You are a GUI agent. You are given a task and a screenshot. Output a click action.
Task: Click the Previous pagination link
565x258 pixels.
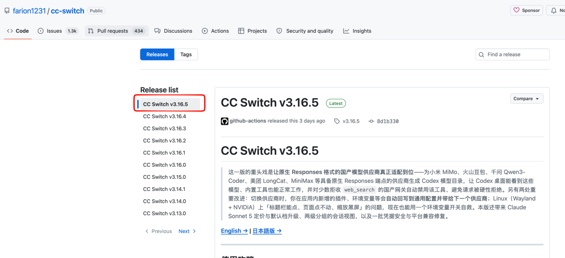tap(158, 231)
